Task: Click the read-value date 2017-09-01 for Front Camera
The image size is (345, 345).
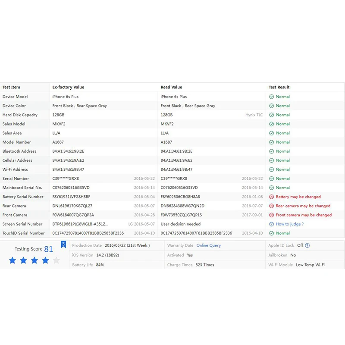Action: (x=252, y=215)
